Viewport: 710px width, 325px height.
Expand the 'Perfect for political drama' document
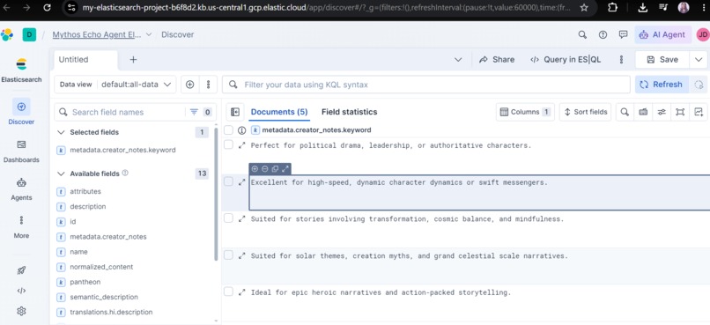241,145
